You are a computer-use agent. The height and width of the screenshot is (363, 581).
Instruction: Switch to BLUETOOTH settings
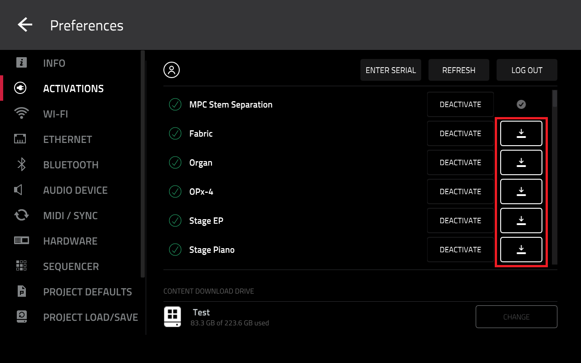[x=71, y=165]
